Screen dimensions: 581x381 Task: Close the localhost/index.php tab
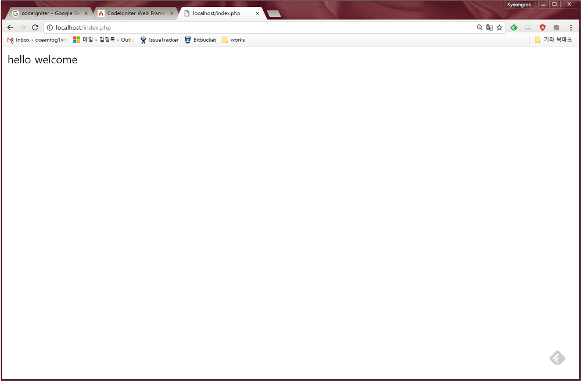257,13
